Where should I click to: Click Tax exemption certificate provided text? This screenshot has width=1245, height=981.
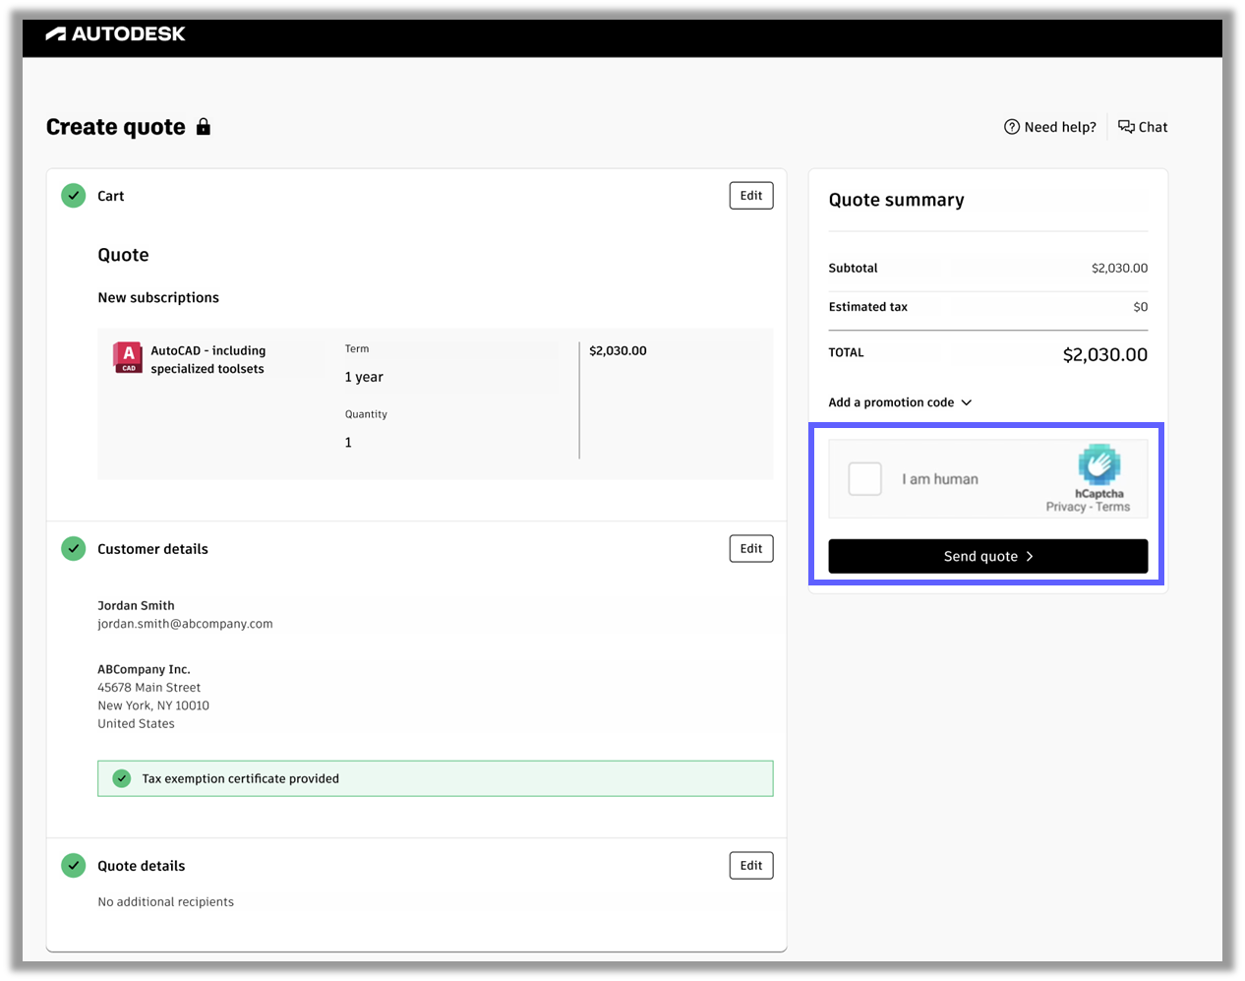241,778
